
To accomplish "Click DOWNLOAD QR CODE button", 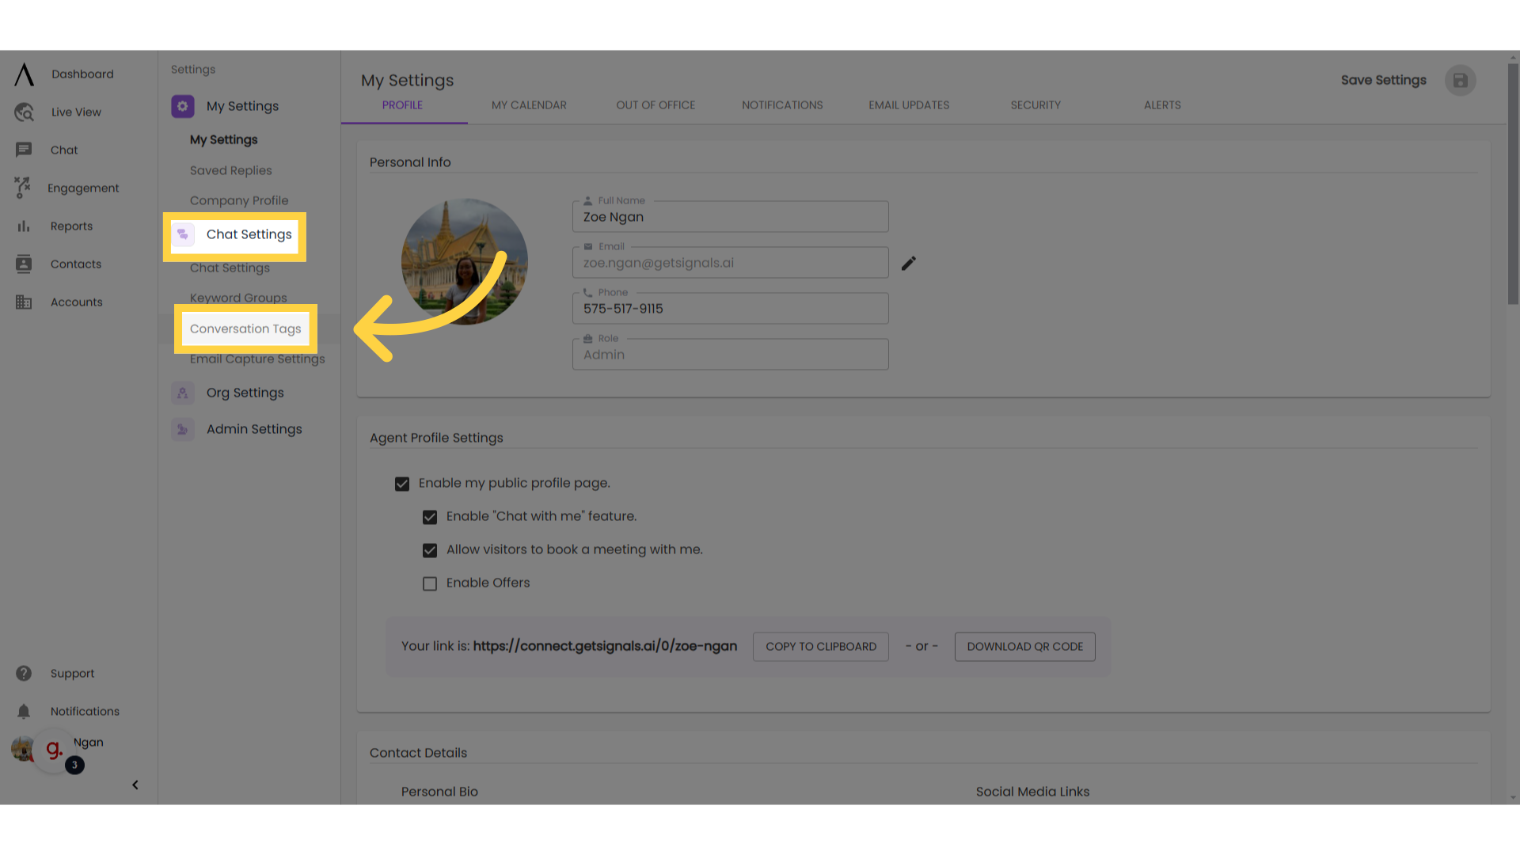I will pos(1025,646).
